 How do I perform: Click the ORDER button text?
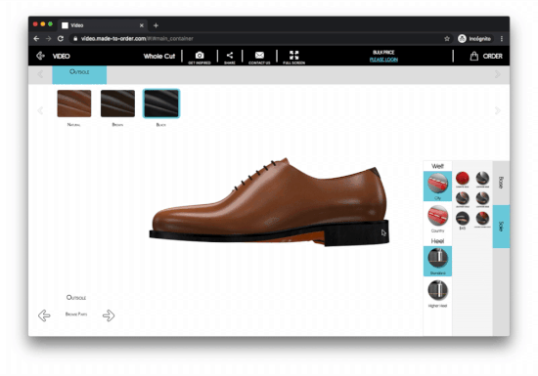[x=492, y=57]
